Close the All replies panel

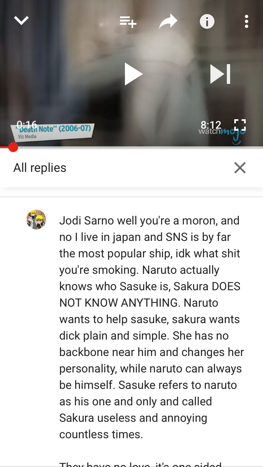[240, 168]
